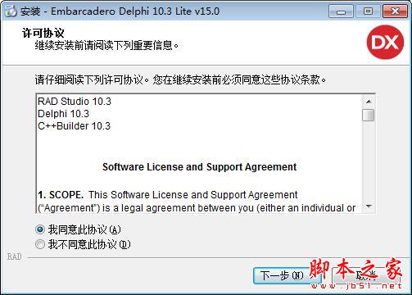Click the www.jb51.net watermark link
The width and height of the screenshot is (412, 295).
click(x=356, y=286)
